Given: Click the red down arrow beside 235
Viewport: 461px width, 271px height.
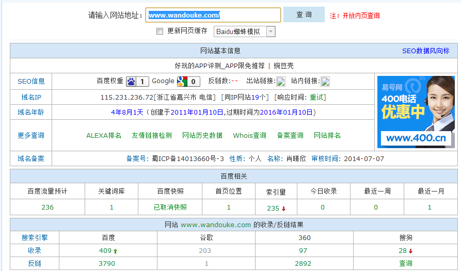Looking at the screenshot, I should pyautogui.click(x=284, y=209).
